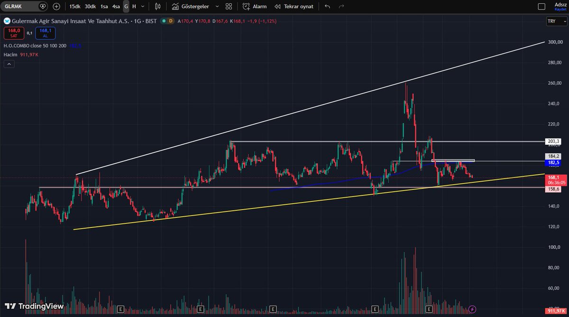Select the Hacim volume legend
569x317 pixels.
pyautogui.click(x=10, y=55)
